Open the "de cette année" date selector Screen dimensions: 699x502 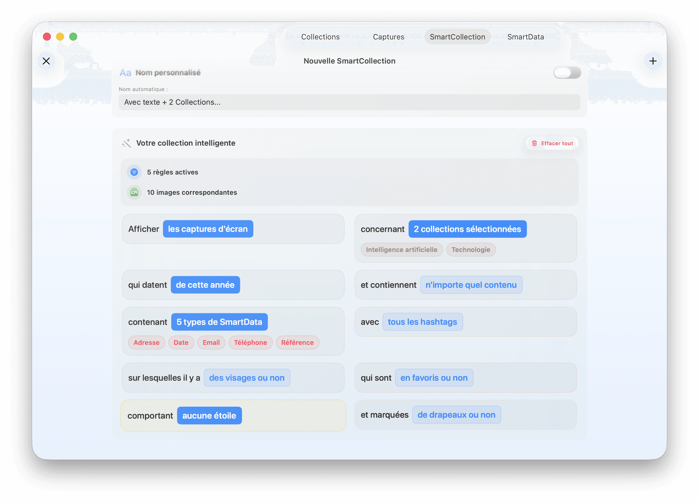pos(205,285)
